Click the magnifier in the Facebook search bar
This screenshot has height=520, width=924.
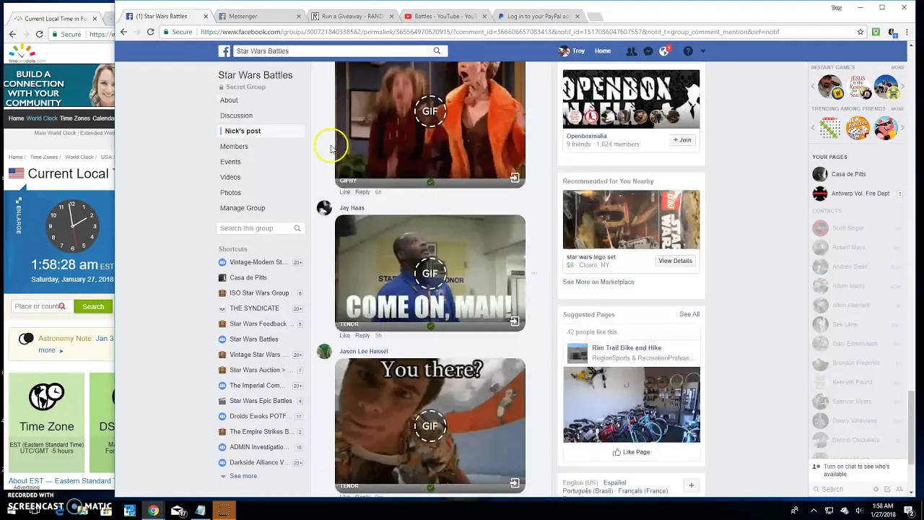pyautogui.click(x=437, y=51)
